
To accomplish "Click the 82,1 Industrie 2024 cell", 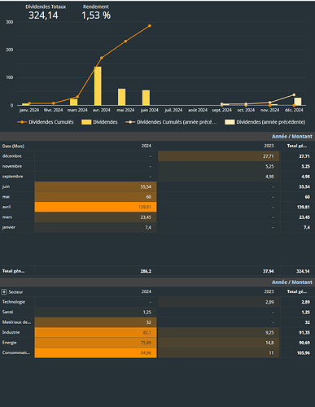I will click(x=95, y=333).
